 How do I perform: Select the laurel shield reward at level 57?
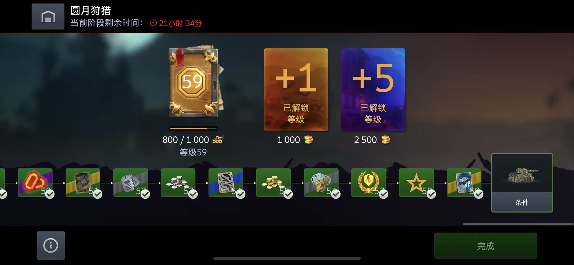pyautogui.click(x=369, y=182)
